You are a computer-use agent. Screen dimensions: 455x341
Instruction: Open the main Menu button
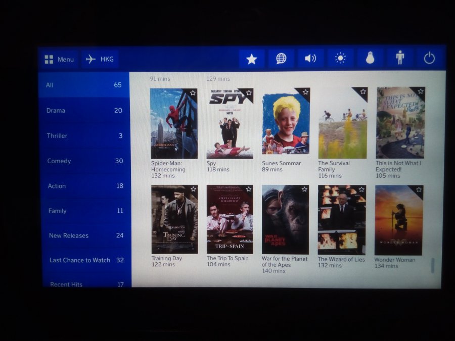click(59, 60)
